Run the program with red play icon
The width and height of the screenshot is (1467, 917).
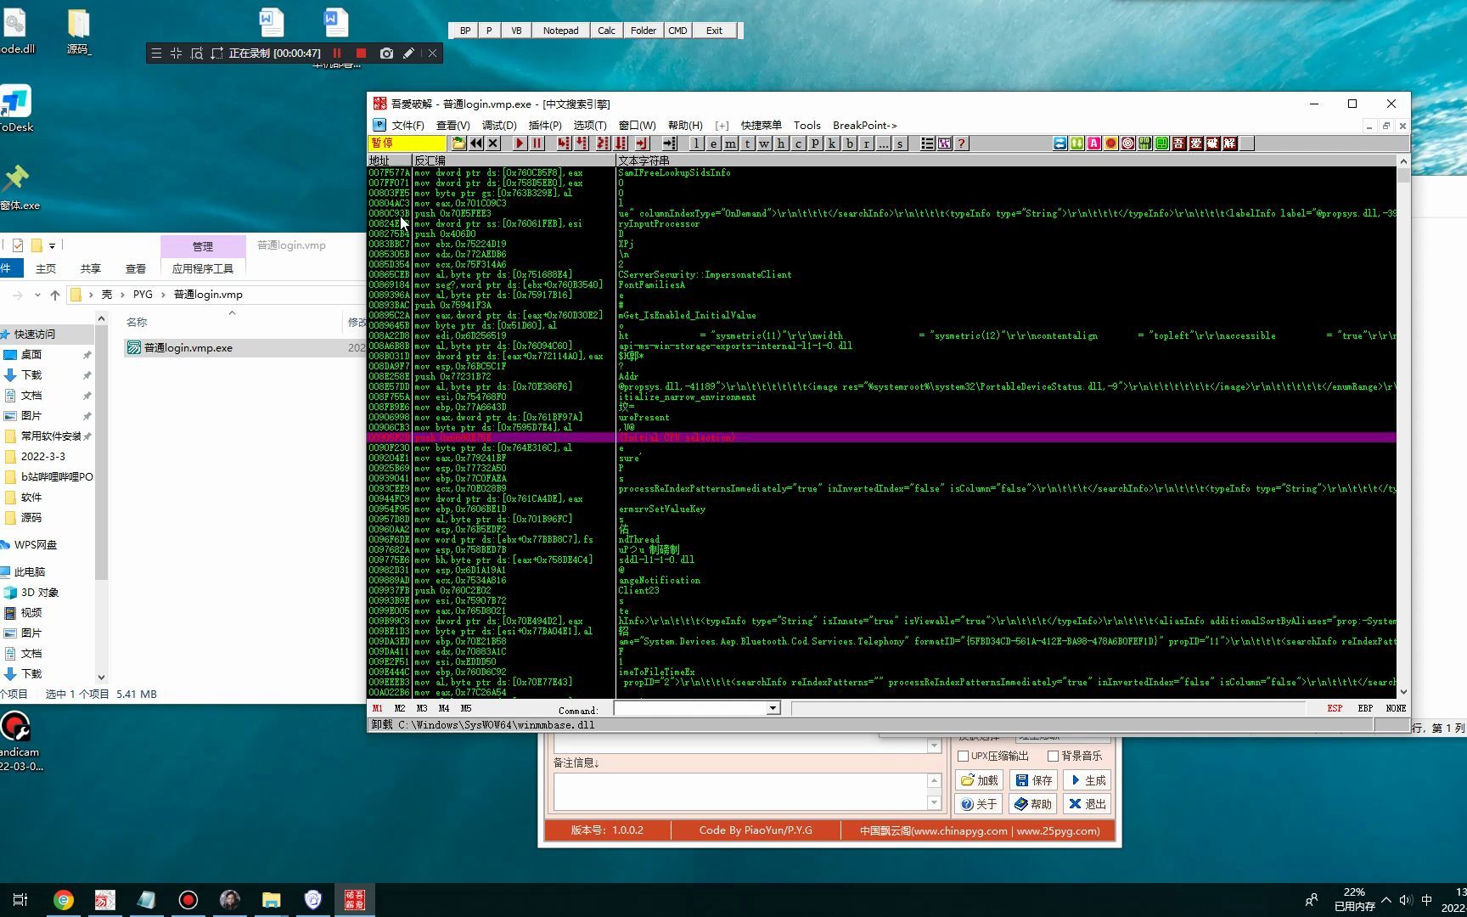point(520,143)
